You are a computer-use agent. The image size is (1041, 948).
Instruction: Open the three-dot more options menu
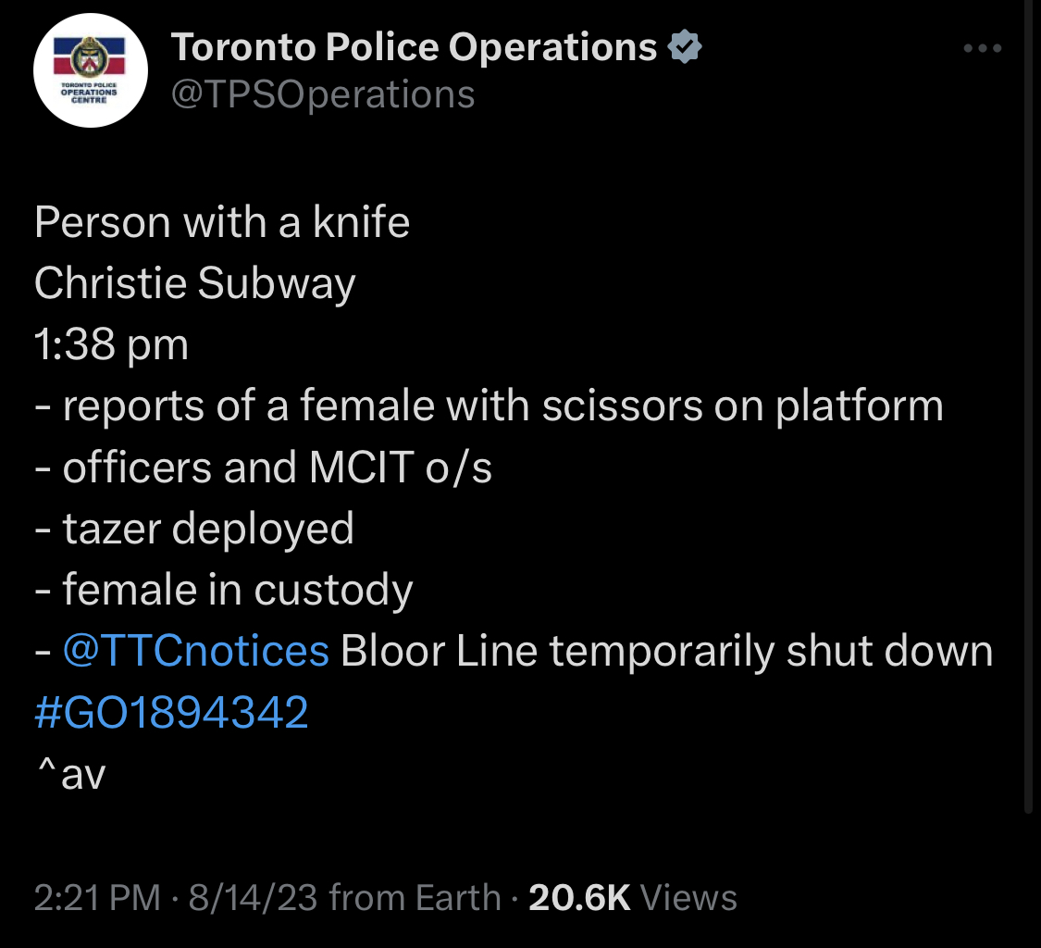pos(982,48)
